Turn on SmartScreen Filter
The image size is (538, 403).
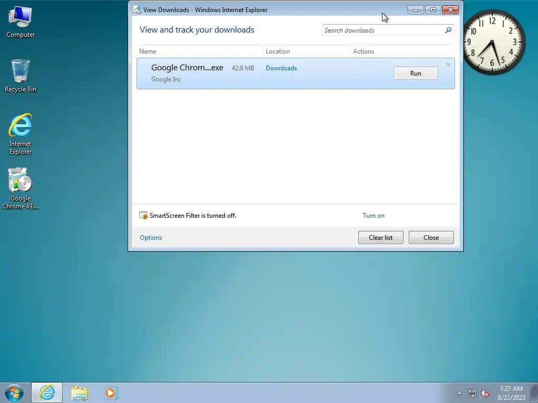click(374, 216)
